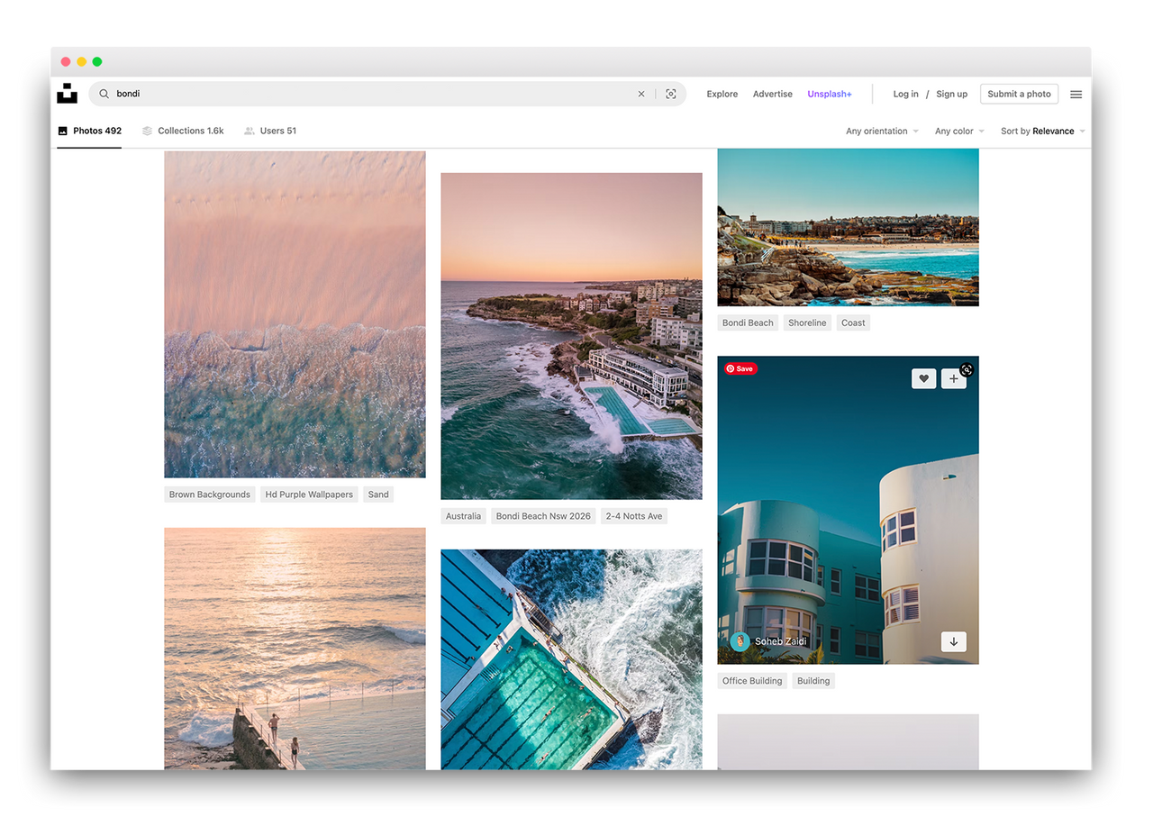Open the Sort by Relevance dropdown
Viewport: 1153px width, 826px height.
[1043, 131]
